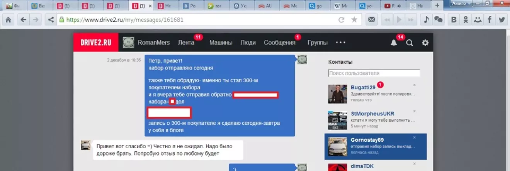Open conversation with Bugatti29
The image size is (510, 171).
click(x=376, y=94)
